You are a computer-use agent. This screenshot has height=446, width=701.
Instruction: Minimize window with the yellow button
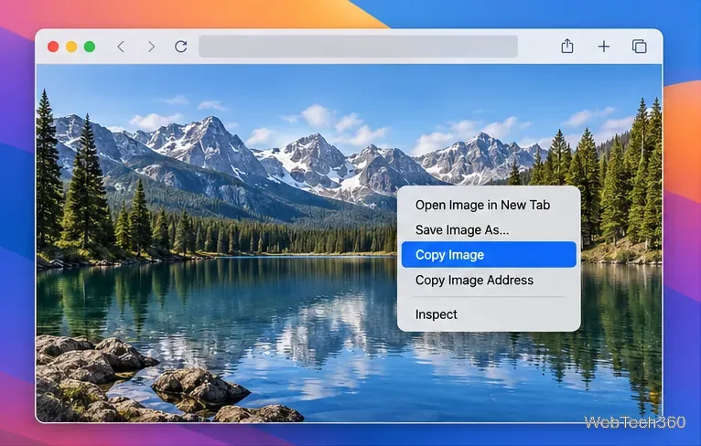(x=71, y=47)
